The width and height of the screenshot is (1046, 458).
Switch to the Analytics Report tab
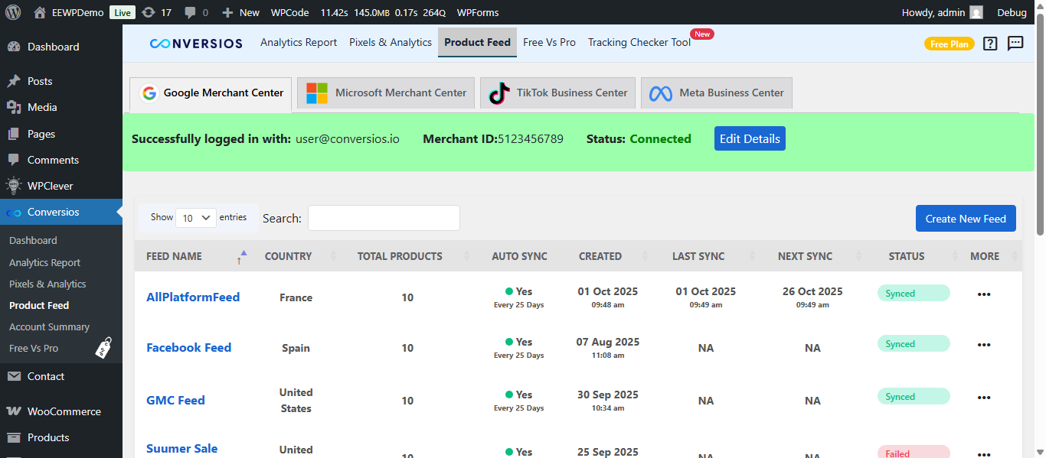pyautogui.click(x=298, y=43)
